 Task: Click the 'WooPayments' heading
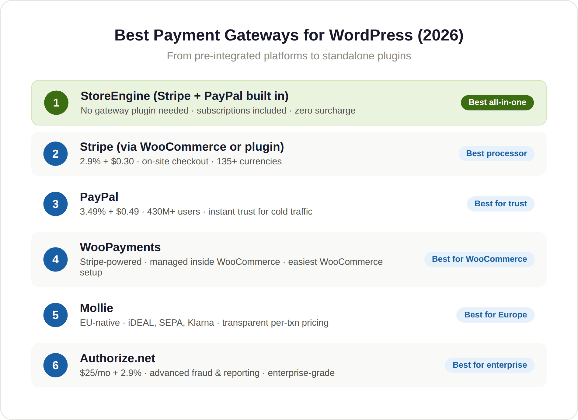click(120, 247)
